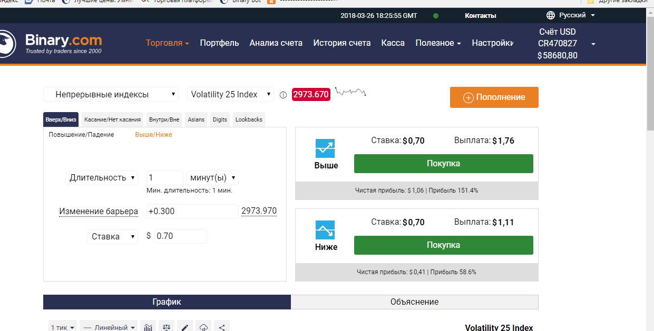Click the barrier offset +0.300 field
The height and width of the screenshot is (331, 654).
(192, 212)
